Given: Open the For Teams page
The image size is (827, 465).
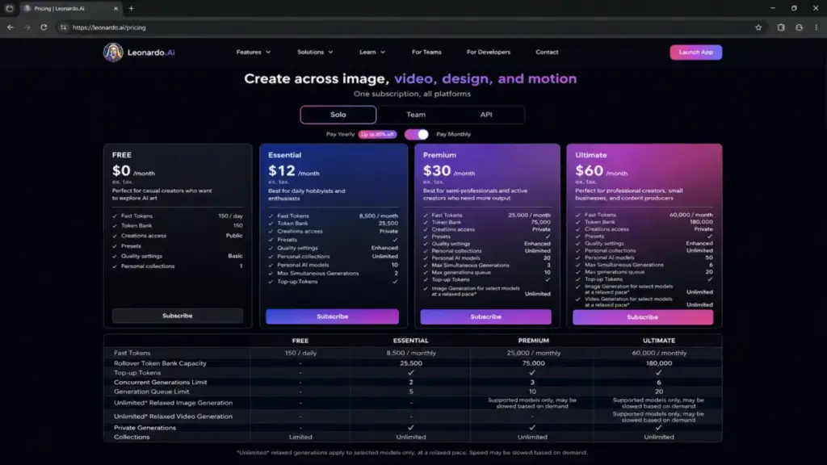Looking at the screenshot, I should tap(426, 52).
